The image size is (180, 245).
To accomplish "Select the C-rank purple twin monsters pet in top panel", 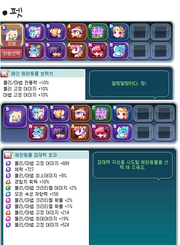I will pyautogui.click(x=98, y=32).
